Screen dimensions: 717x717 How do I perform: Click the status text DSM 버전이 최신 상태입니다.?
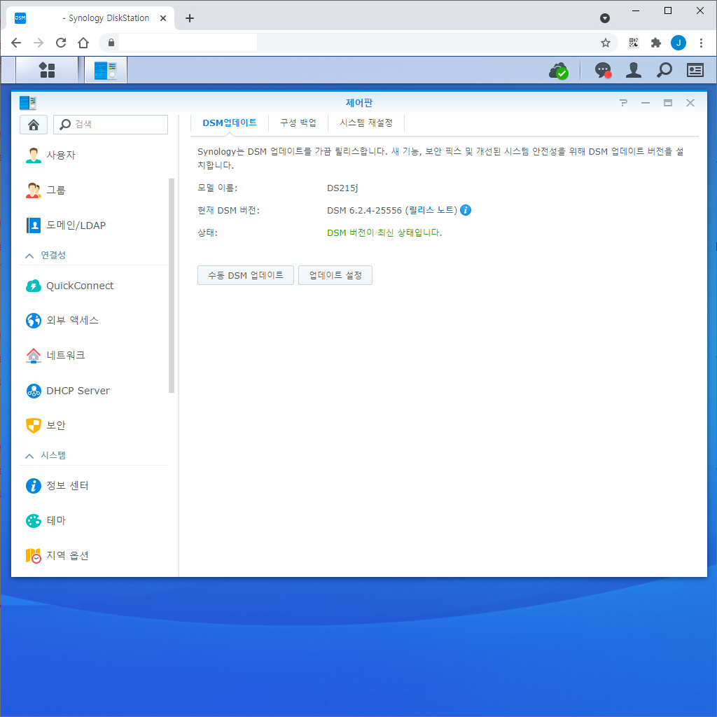coord(384,232)
